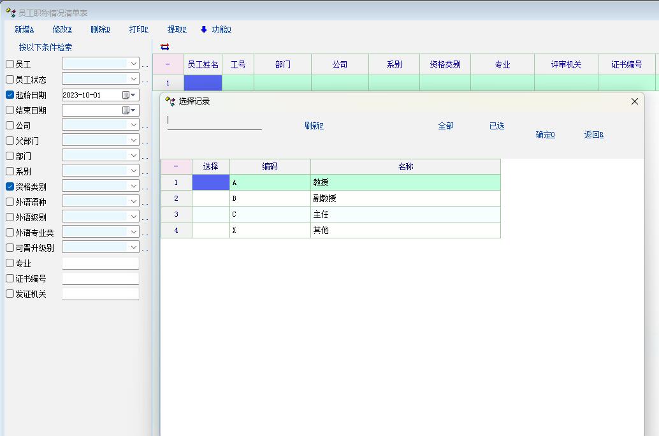Click the ellipsis button beside 员工 field
This screenshot has width=659, height=436.
tap(145, 64)
